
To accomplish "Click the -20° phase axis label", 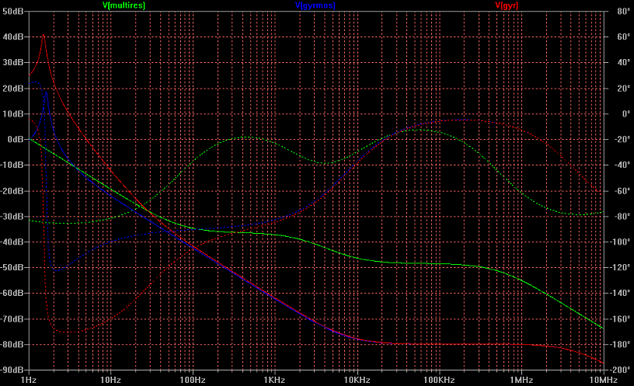I will [x=622, y=140].
